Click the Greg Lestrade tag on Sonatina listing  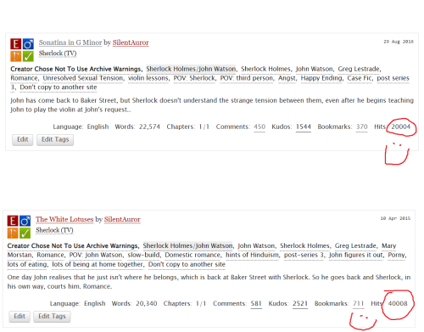coord(360,69)
